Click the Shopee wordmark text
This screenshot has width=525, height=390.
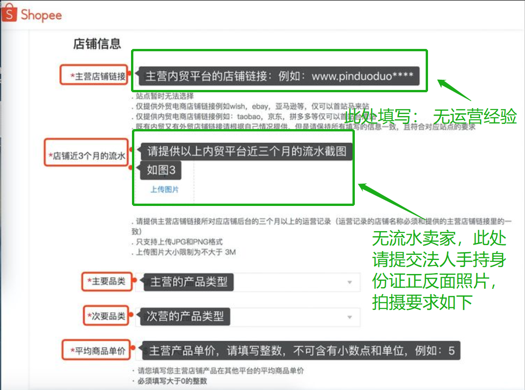point(41,14)
